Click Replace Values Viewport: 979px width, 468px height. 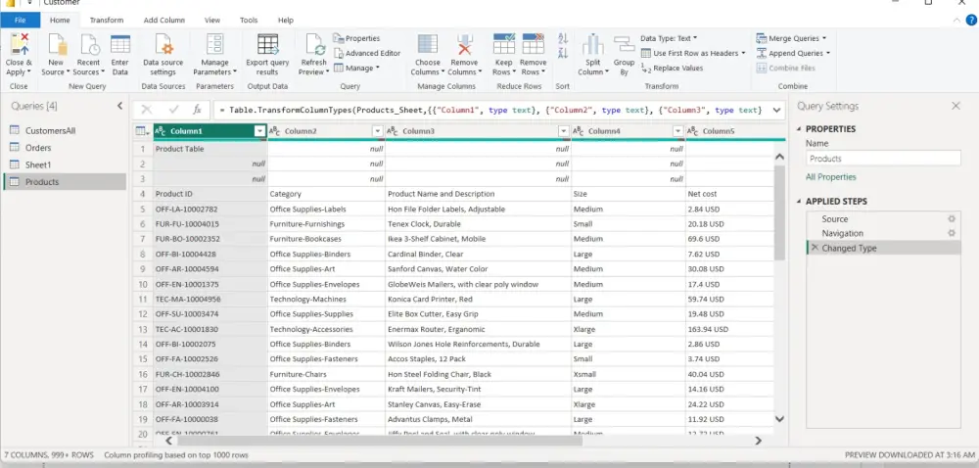pyautogui.click(x=673, y=68)
